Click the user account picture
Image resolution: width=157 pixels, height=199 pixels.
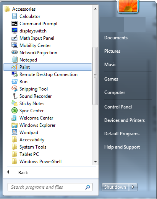pyautogui.click(x=128, y=6)
